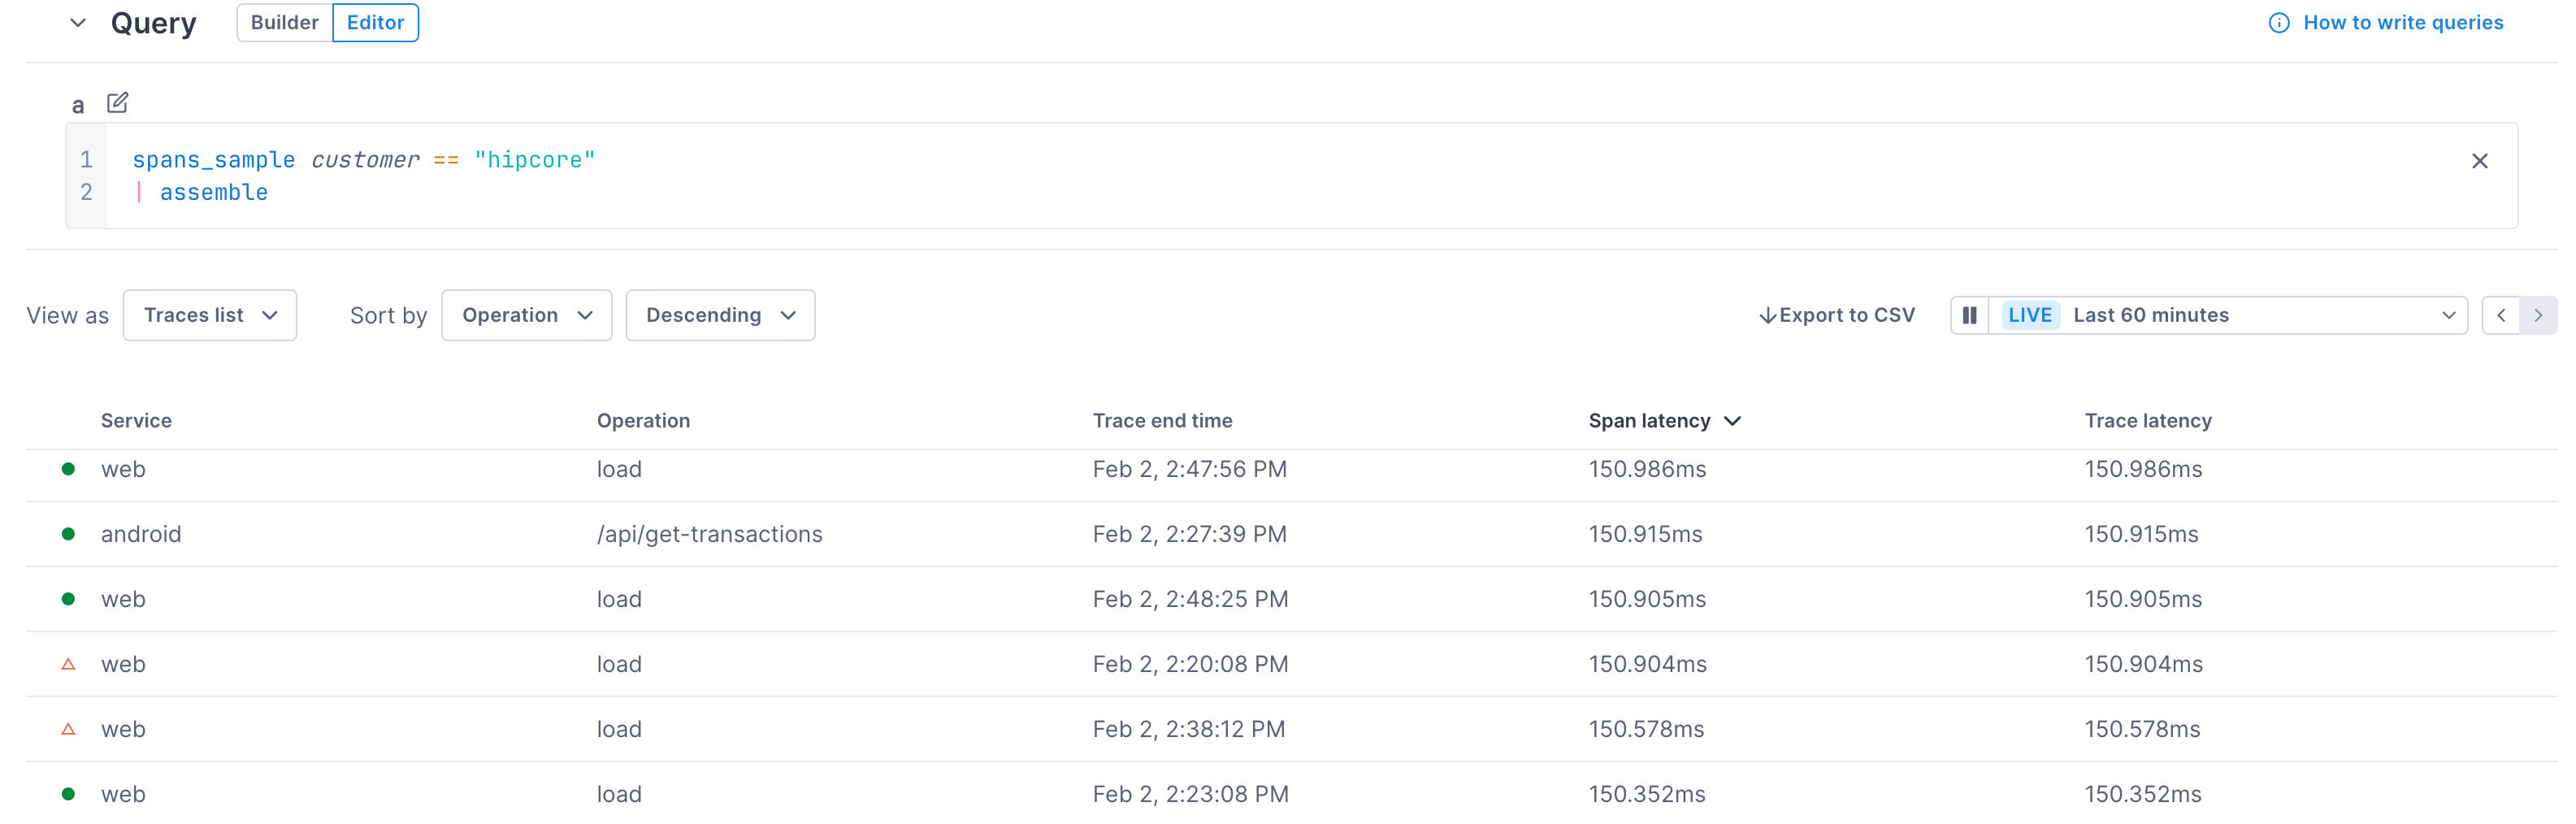2576x824 pixels.
Task: Toggle the LIVE mode badge
Action: point(2029,315)
